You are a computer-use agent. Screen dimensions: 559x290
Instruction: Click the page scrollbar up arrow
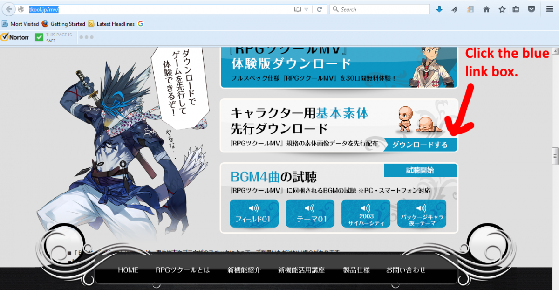click(x=555, y=51)
